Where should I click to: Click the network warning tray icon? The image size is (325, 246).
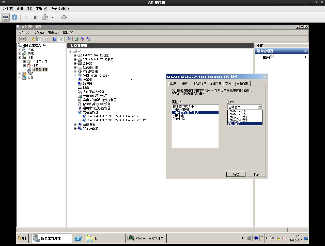(278, 238)
